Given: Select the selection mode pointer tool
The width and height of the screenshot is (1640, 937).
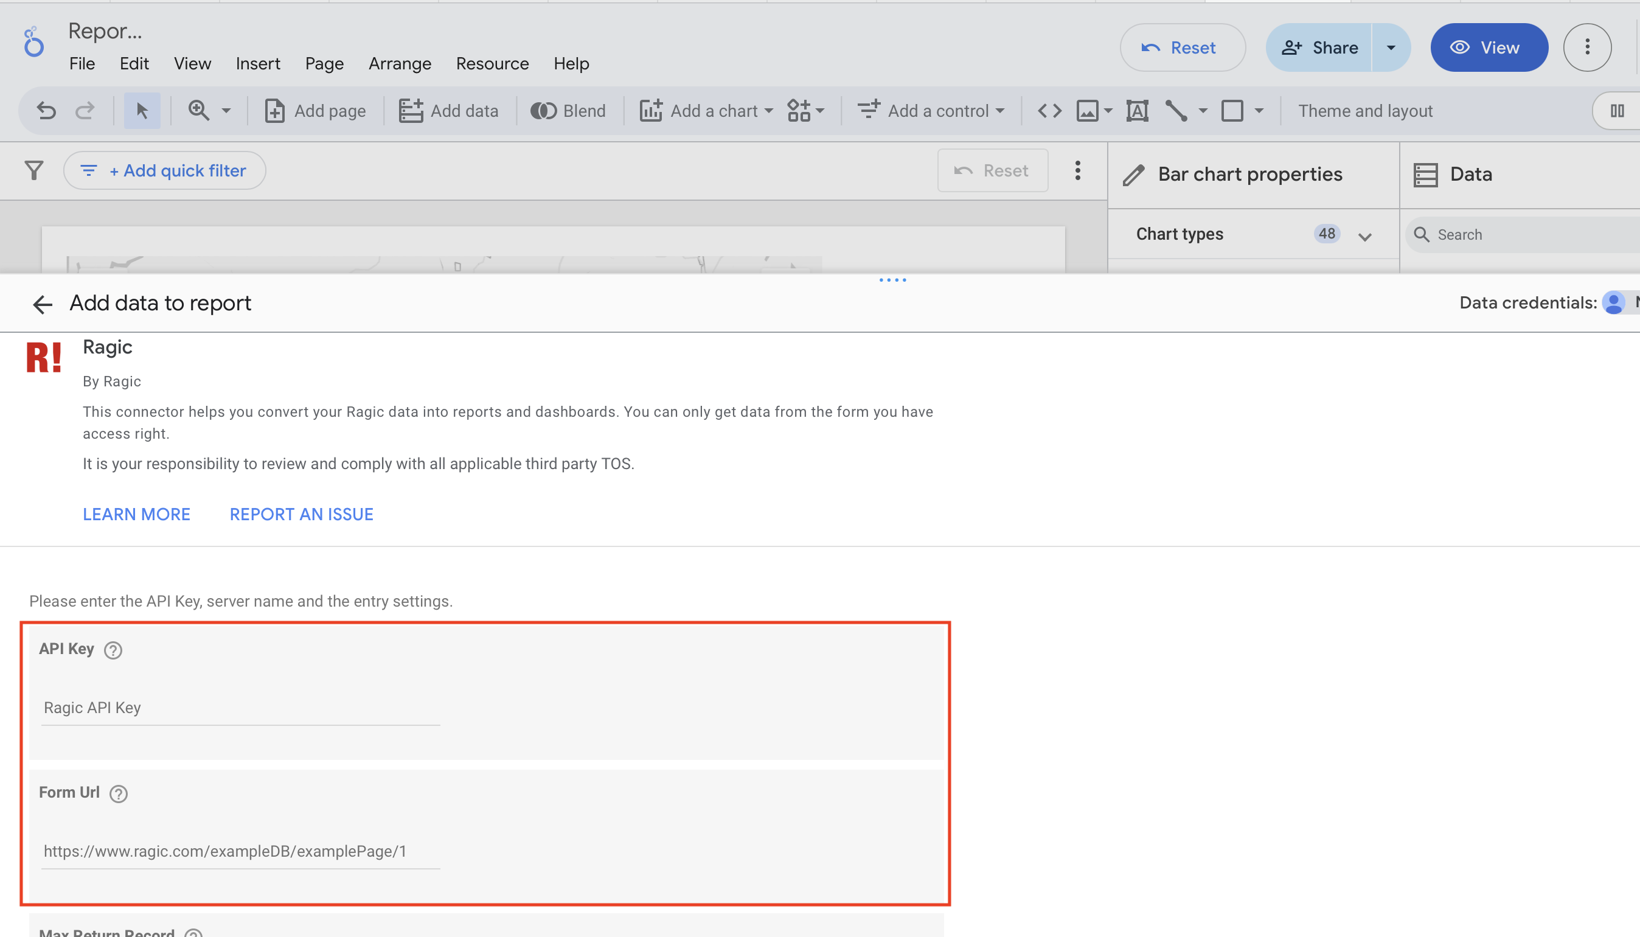Looking at the screenshot, I should (x=142, y=111).
